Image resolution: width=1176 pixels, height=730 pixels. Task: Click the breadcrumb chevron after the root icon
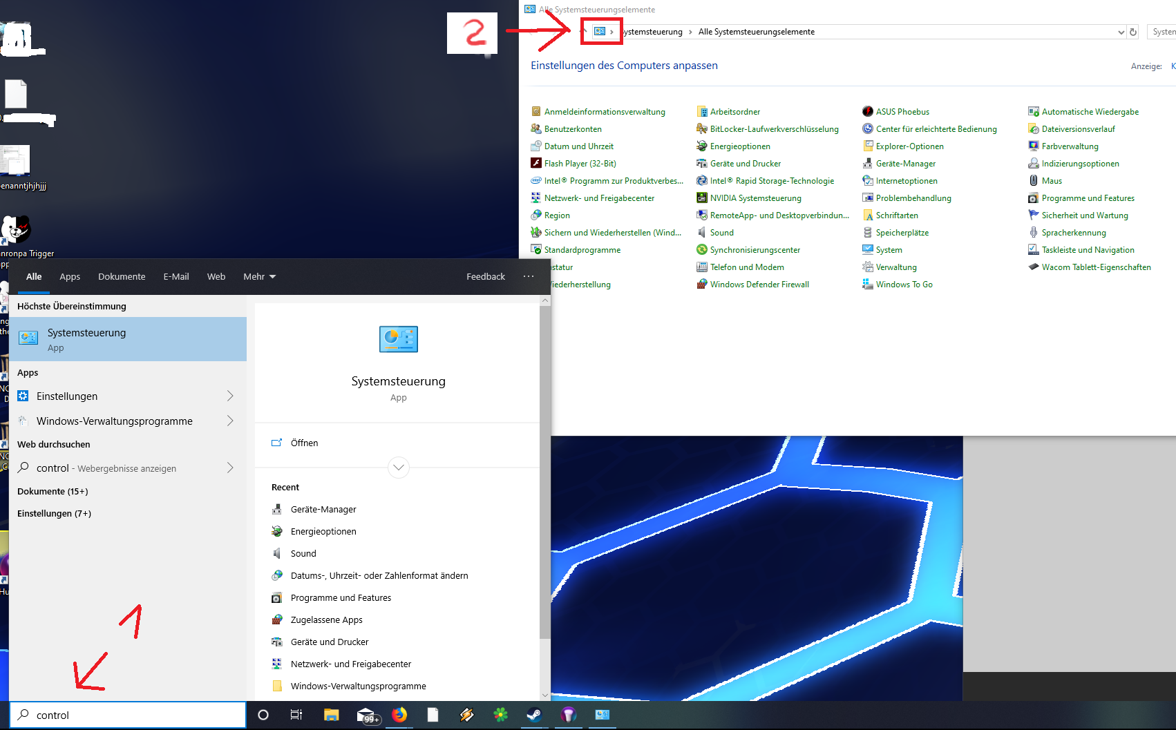(x=611, y=32)
